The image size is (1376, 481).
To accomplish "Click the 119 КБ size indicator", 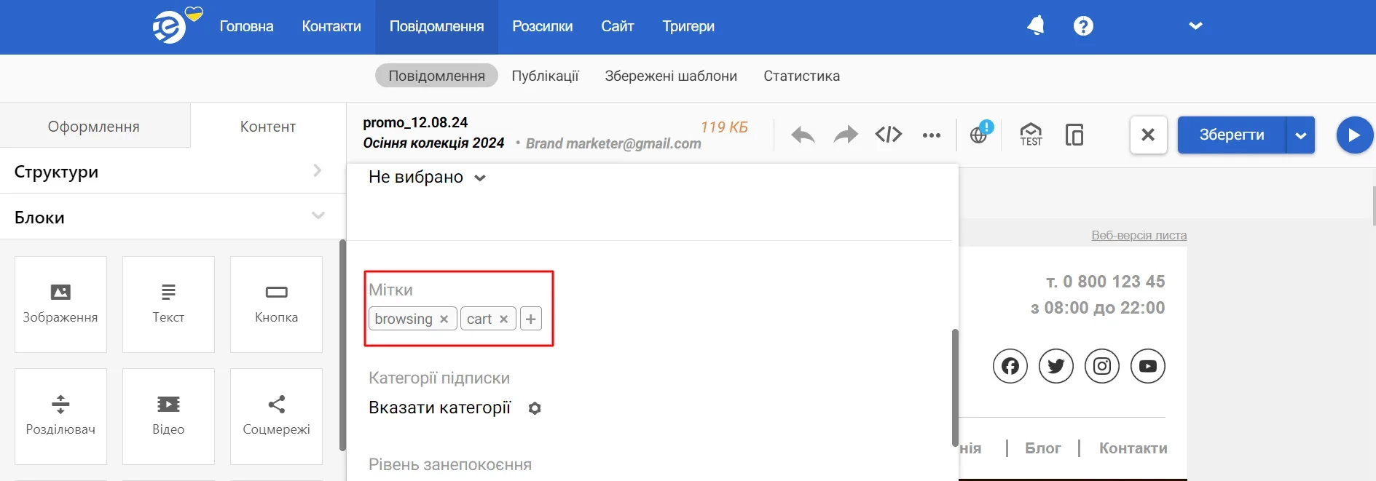I will [x=724, y=127].
